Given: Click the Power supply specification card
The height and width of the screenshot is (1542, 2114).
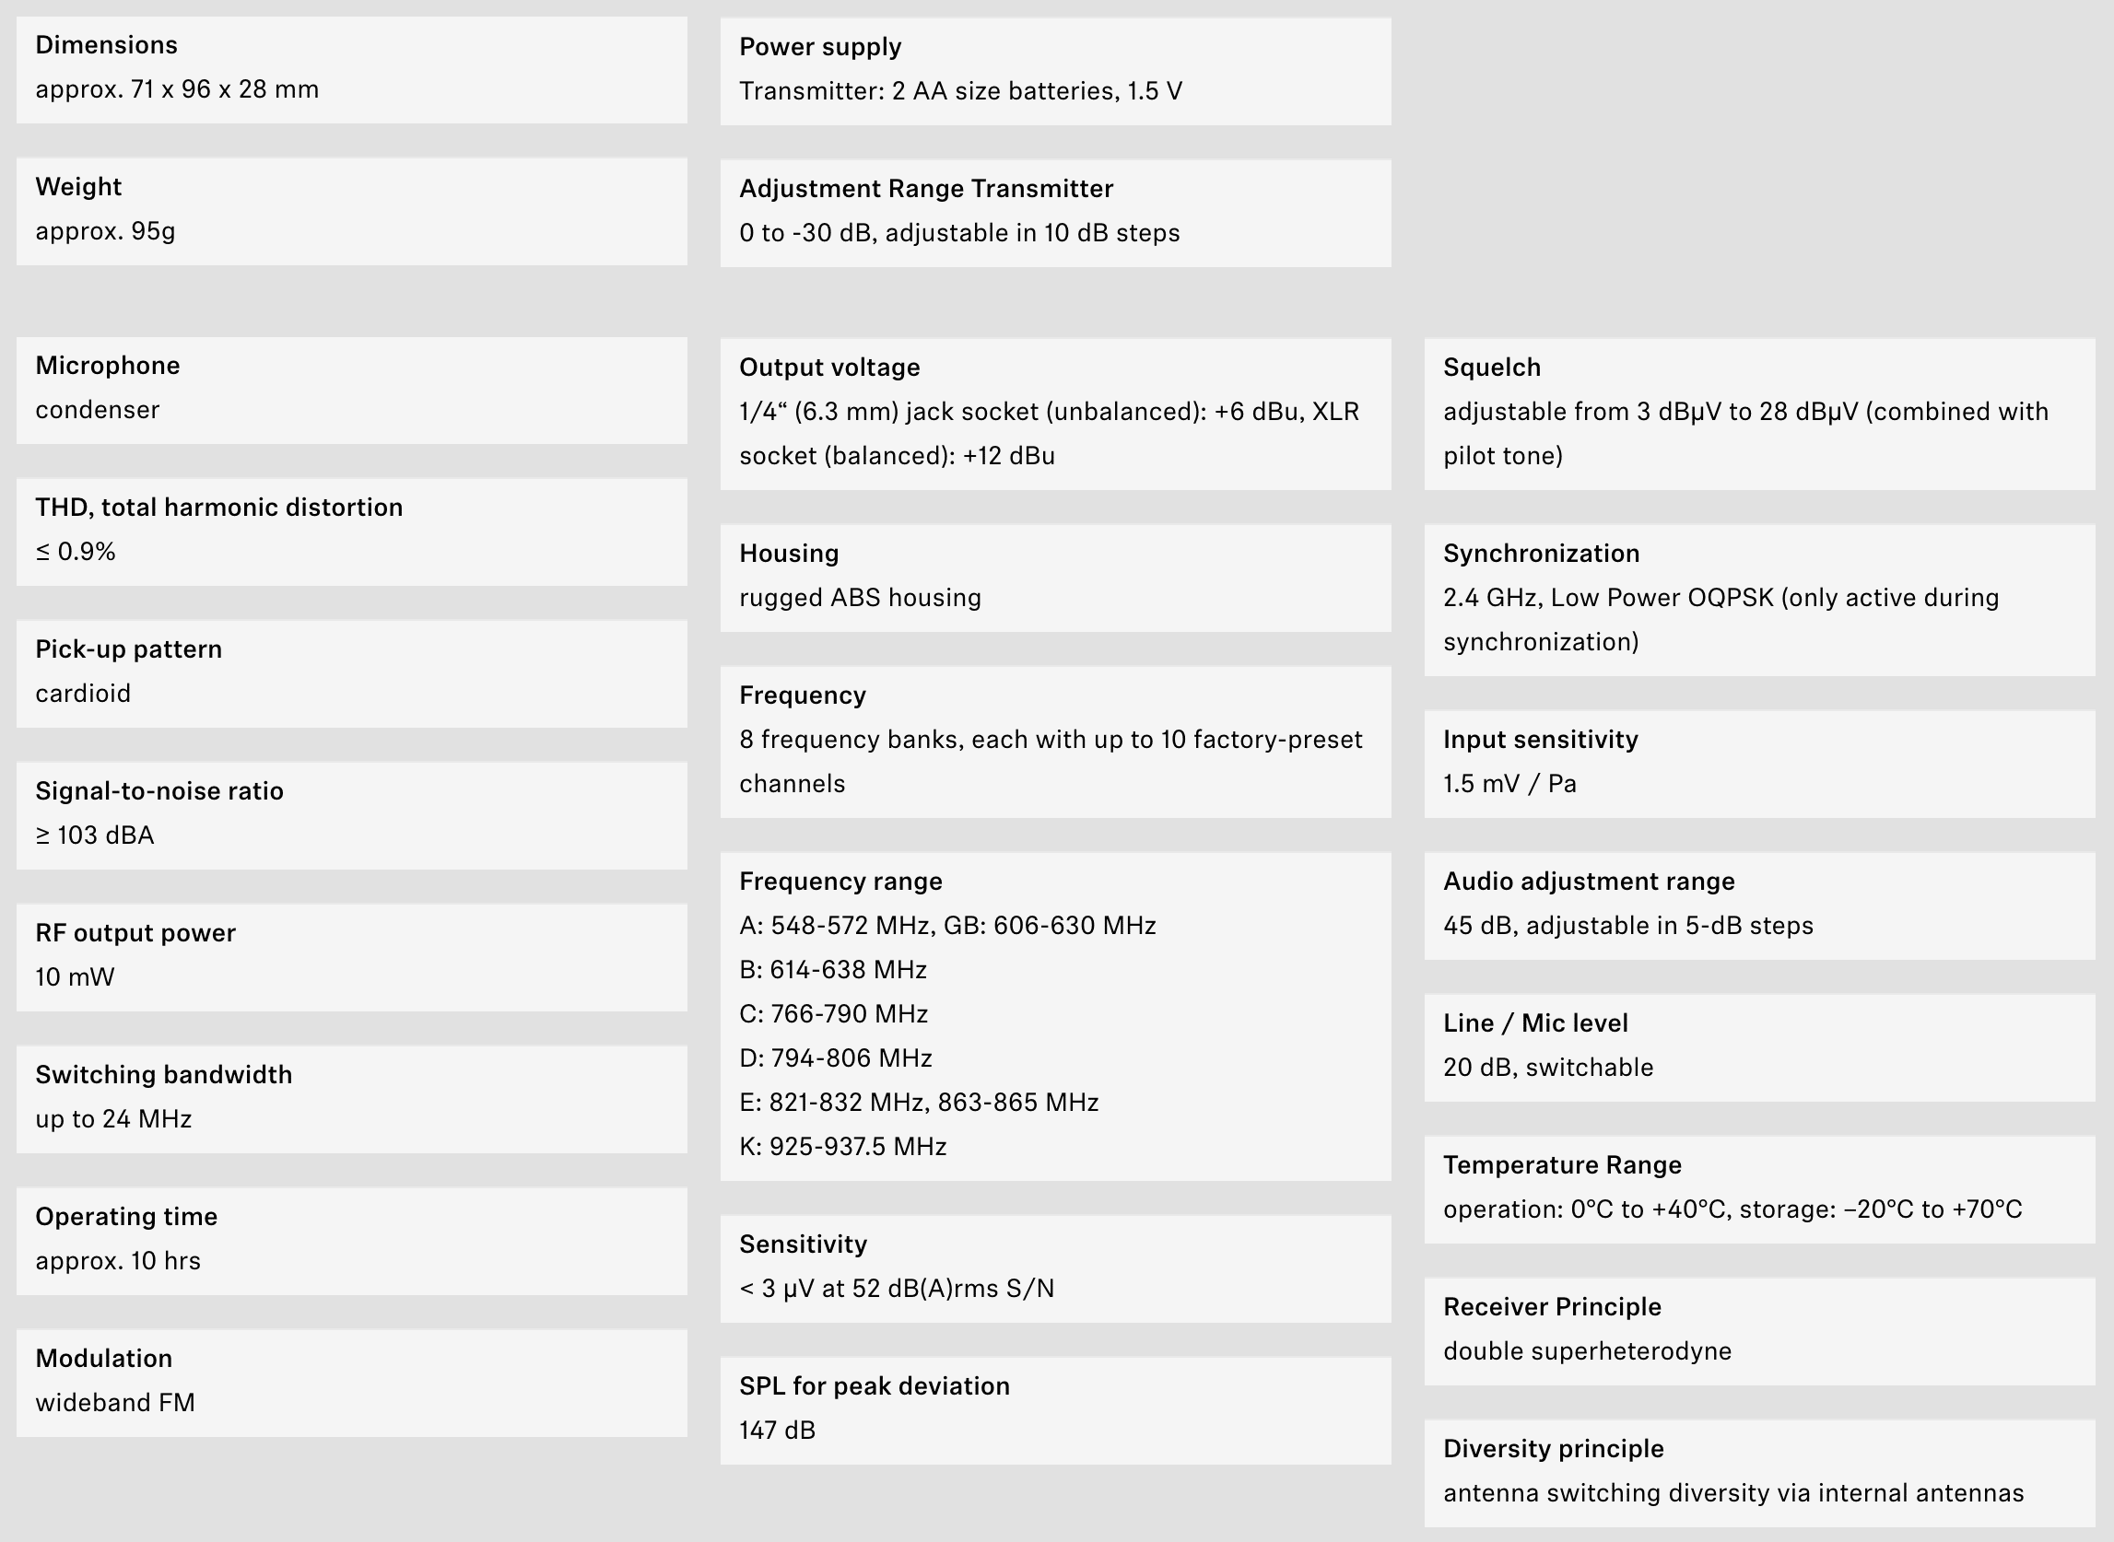Looking at the screenshot, I should (x=1055, y=71).
